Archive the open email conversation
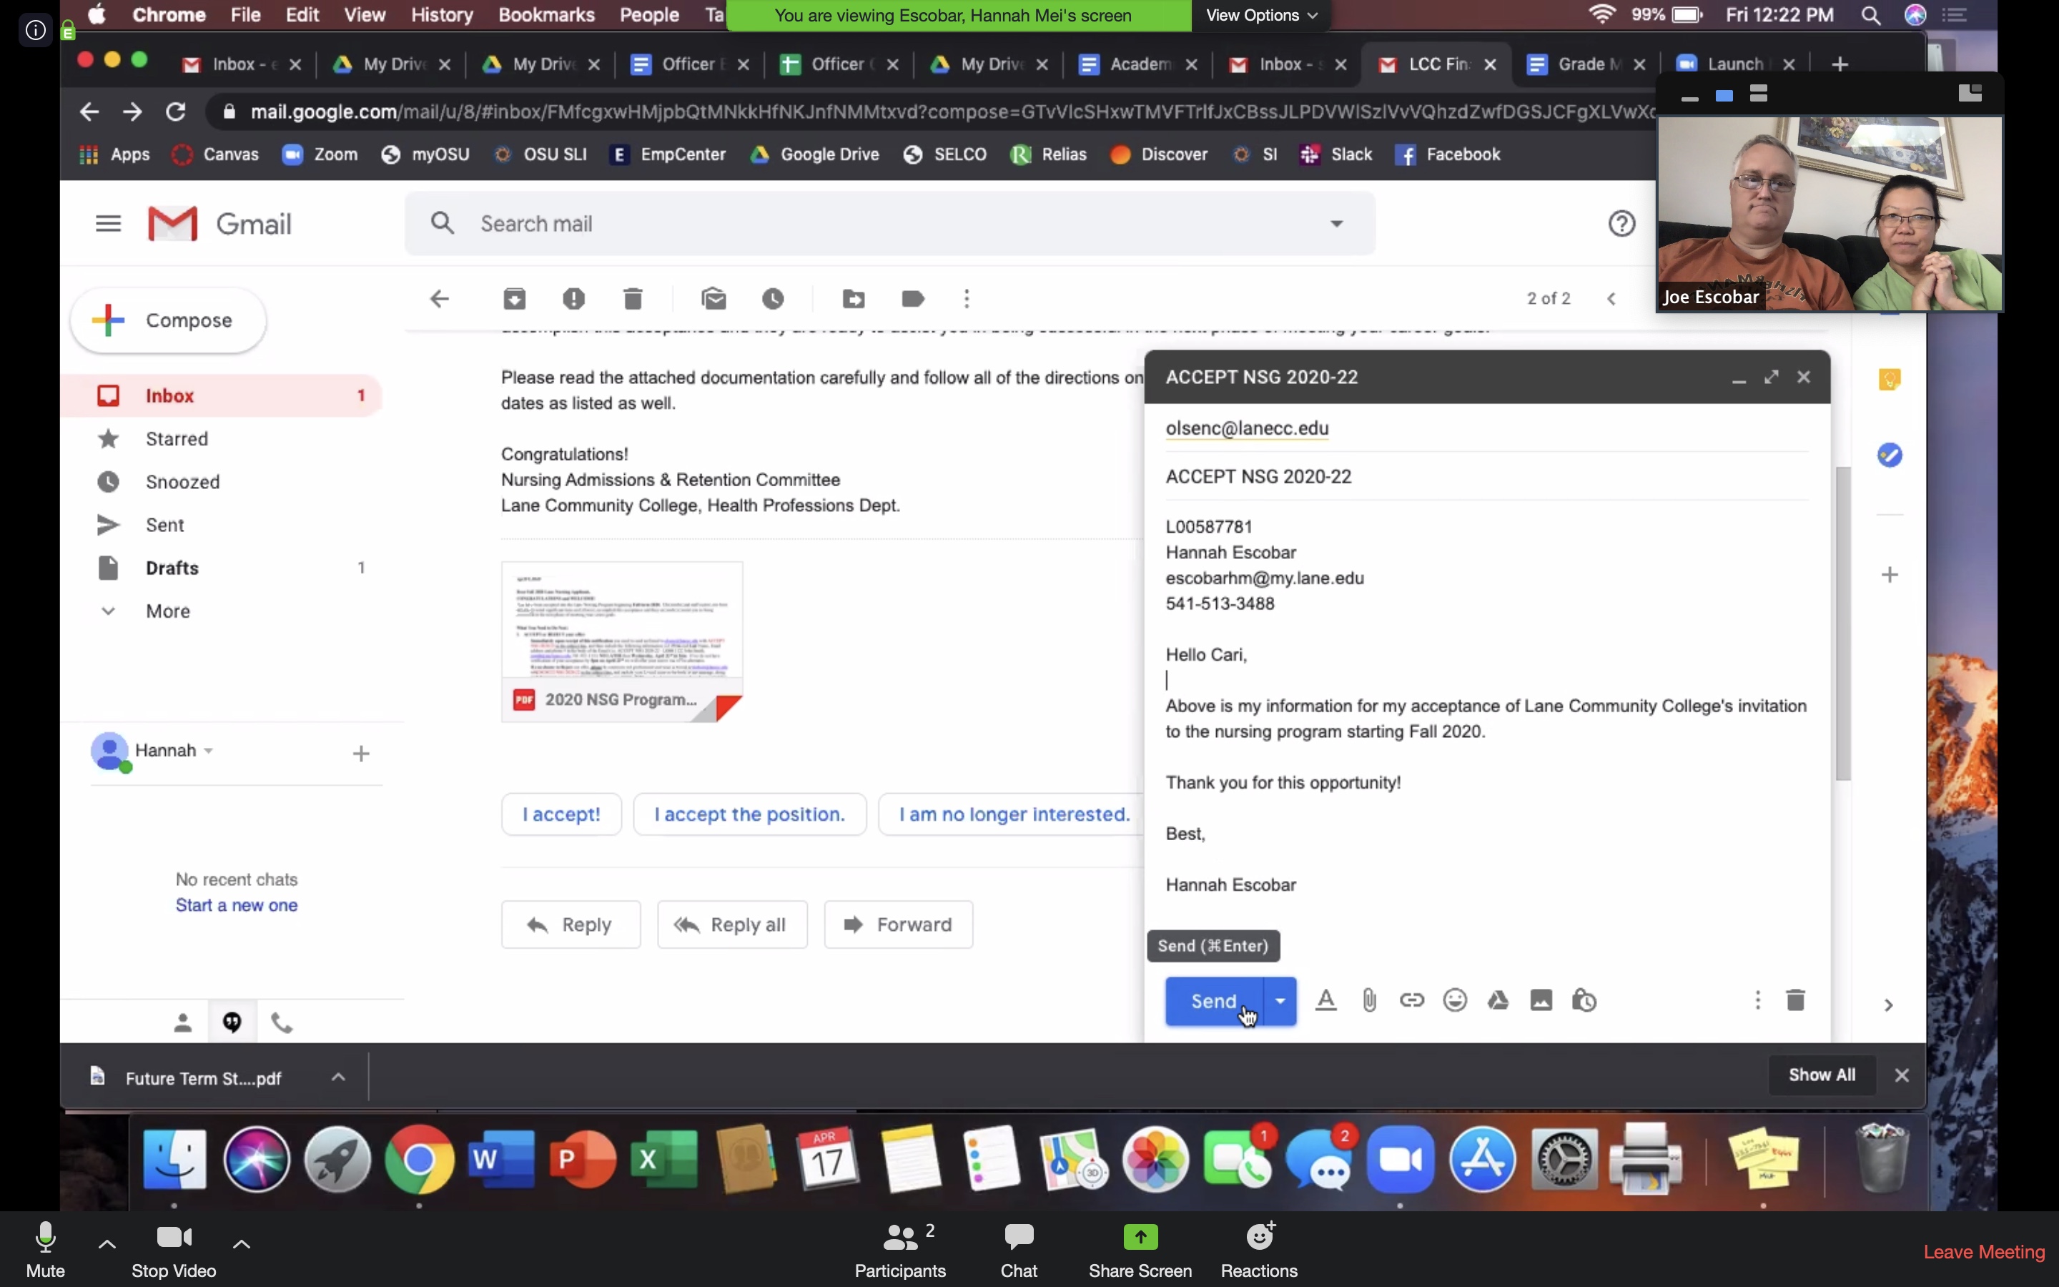The height and width of the screenshot is (1287, 2059). tap(515, 299)
